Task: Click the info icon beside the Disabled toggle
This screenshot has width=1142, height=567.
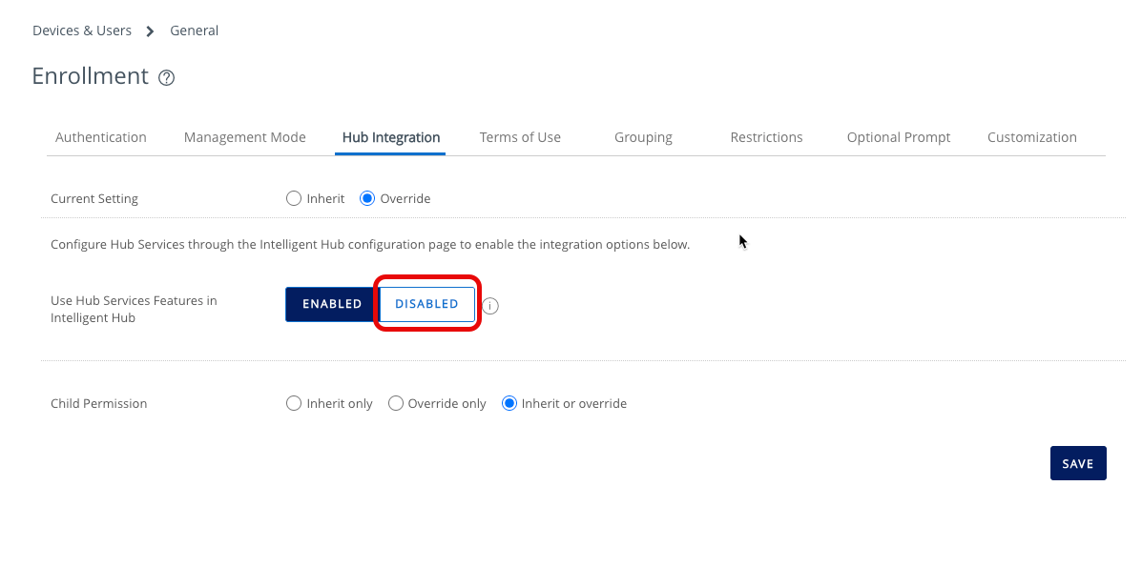Action: [489, 305]
